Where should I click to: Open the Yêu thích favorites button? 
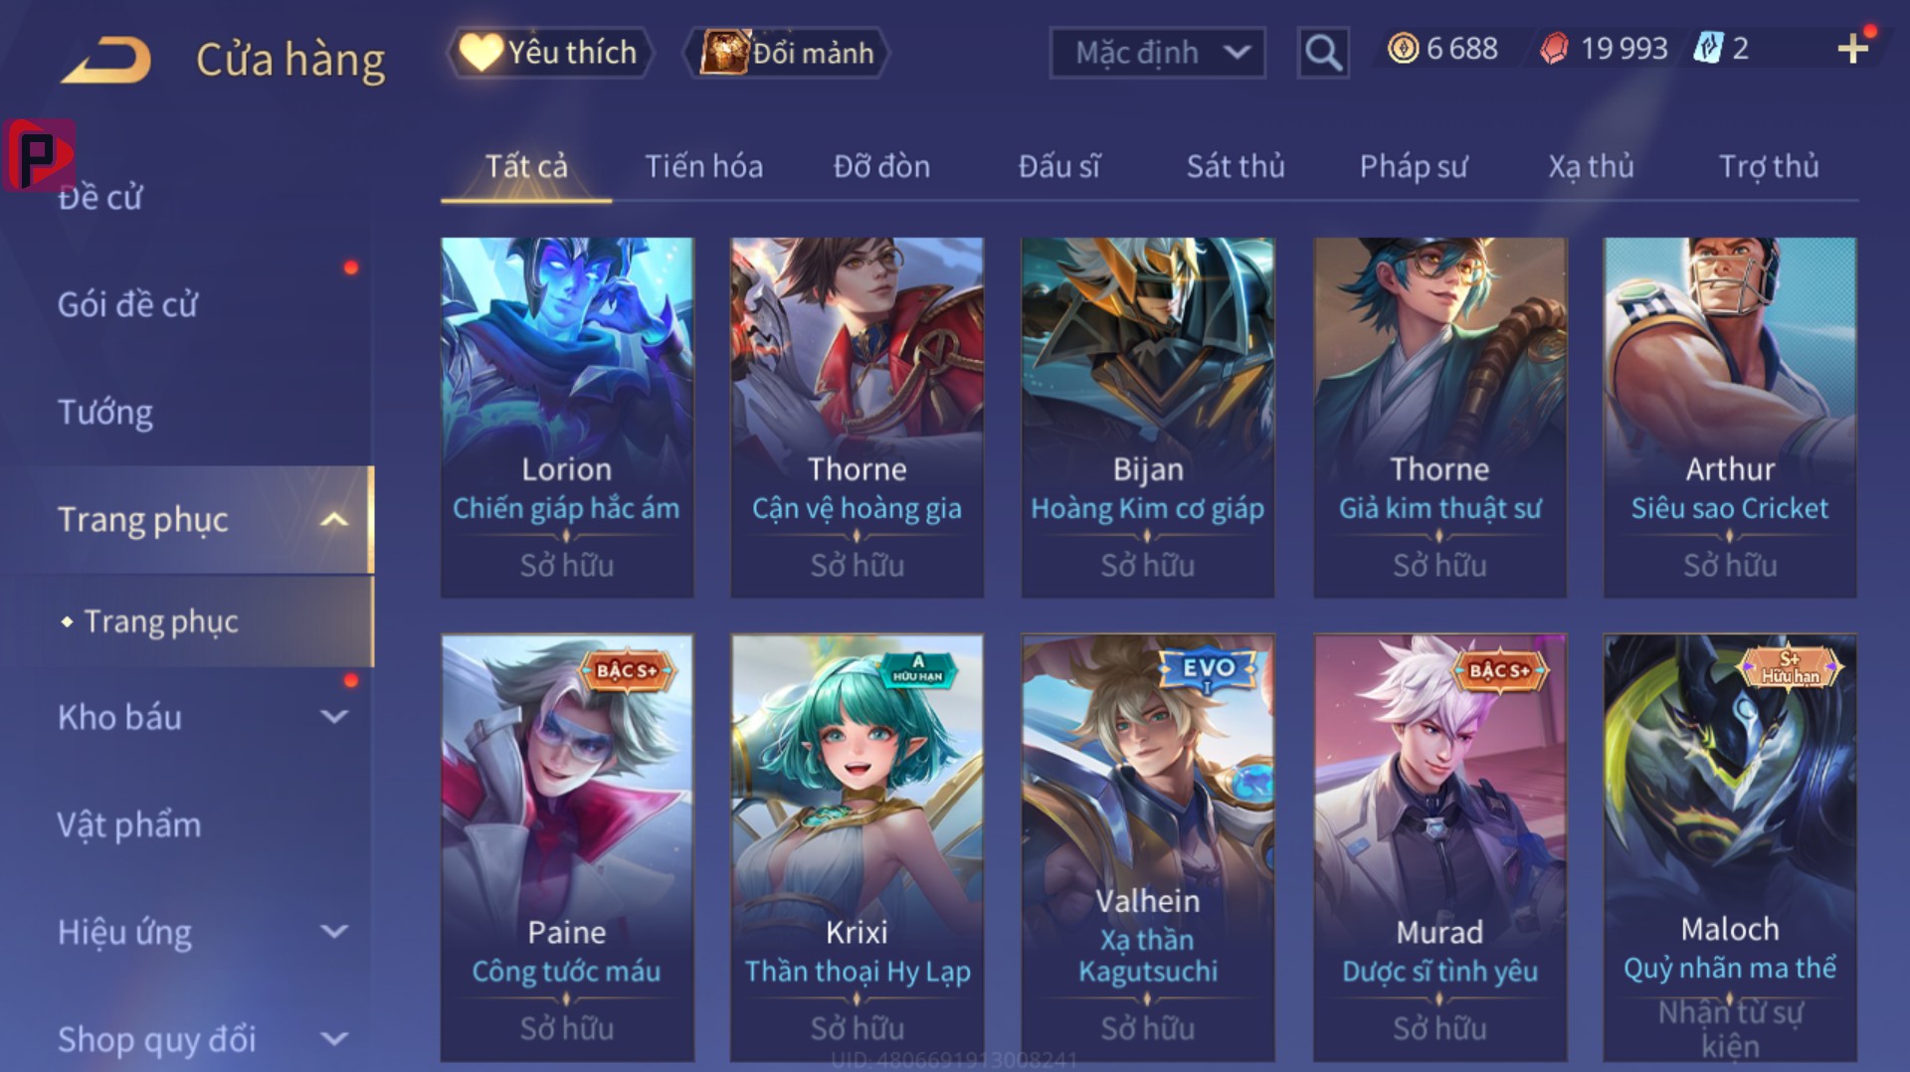(550, 53)
